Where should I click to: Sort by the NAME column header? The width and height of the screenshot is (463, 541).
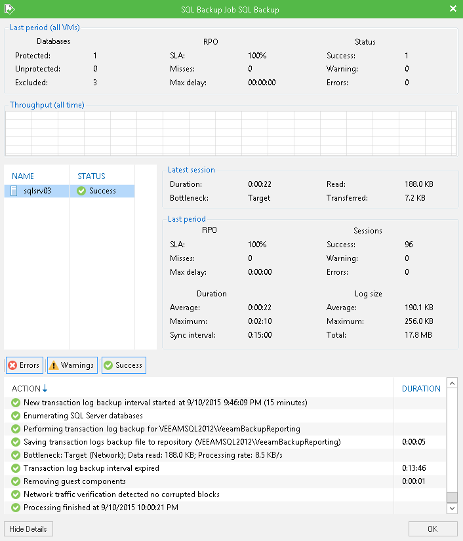tap(23, 176)
